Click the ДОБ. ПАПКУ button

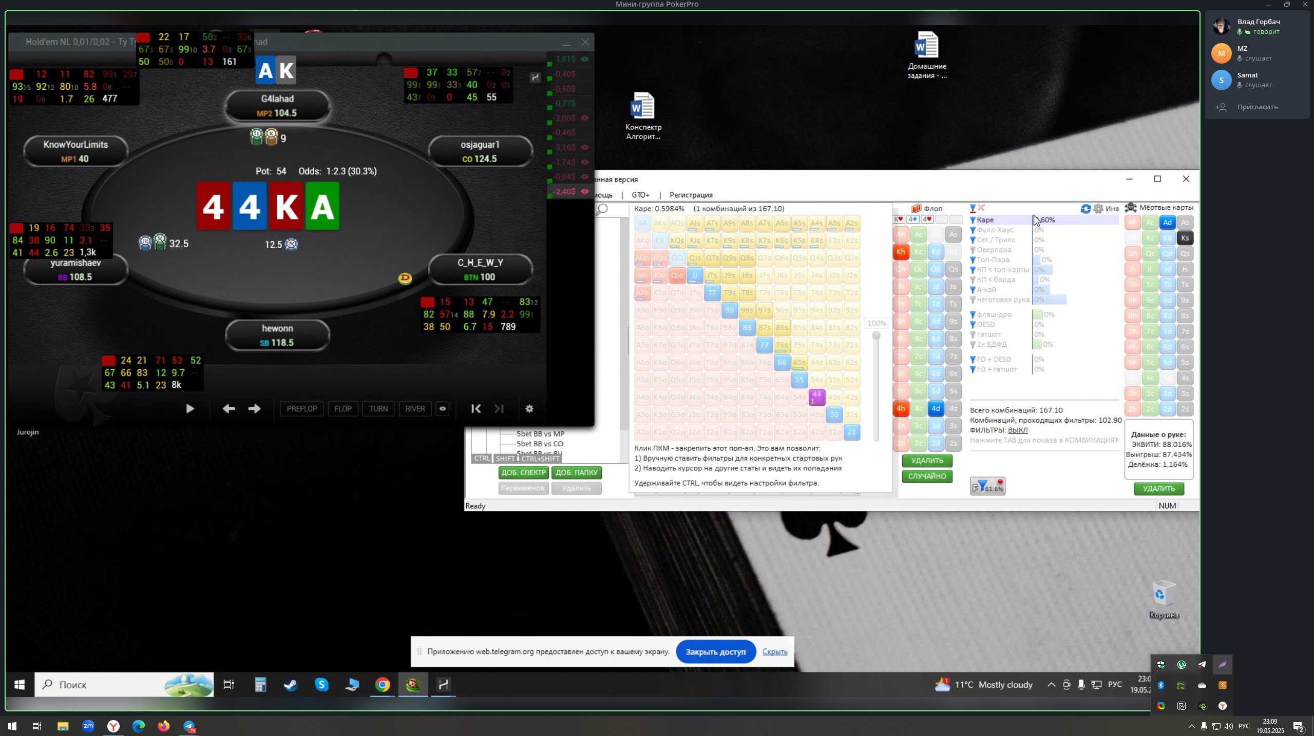pyautogui.click(x=576, y=472)
